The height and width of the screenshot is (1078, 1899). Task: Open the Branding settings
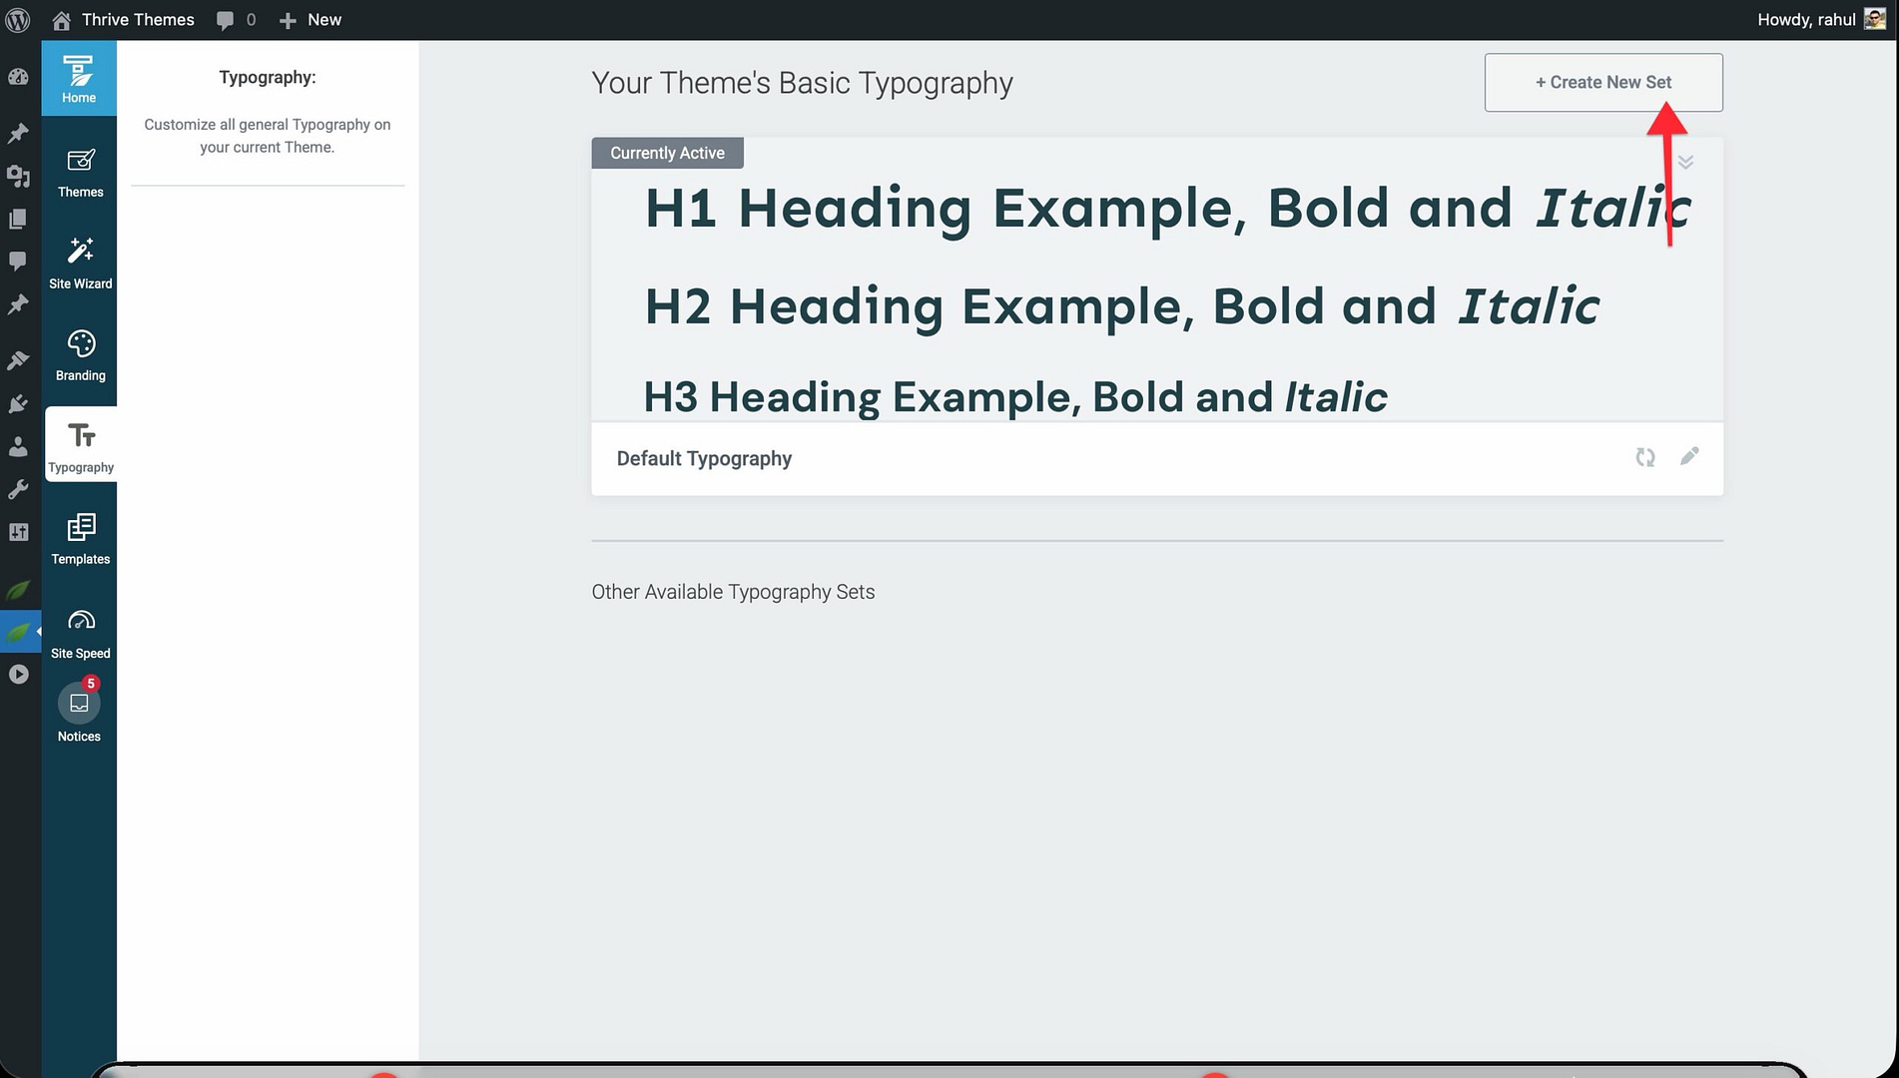[80, 355]
